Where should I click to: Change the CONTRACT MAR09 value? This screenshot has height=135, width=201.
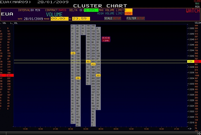[x=56, y=10]
